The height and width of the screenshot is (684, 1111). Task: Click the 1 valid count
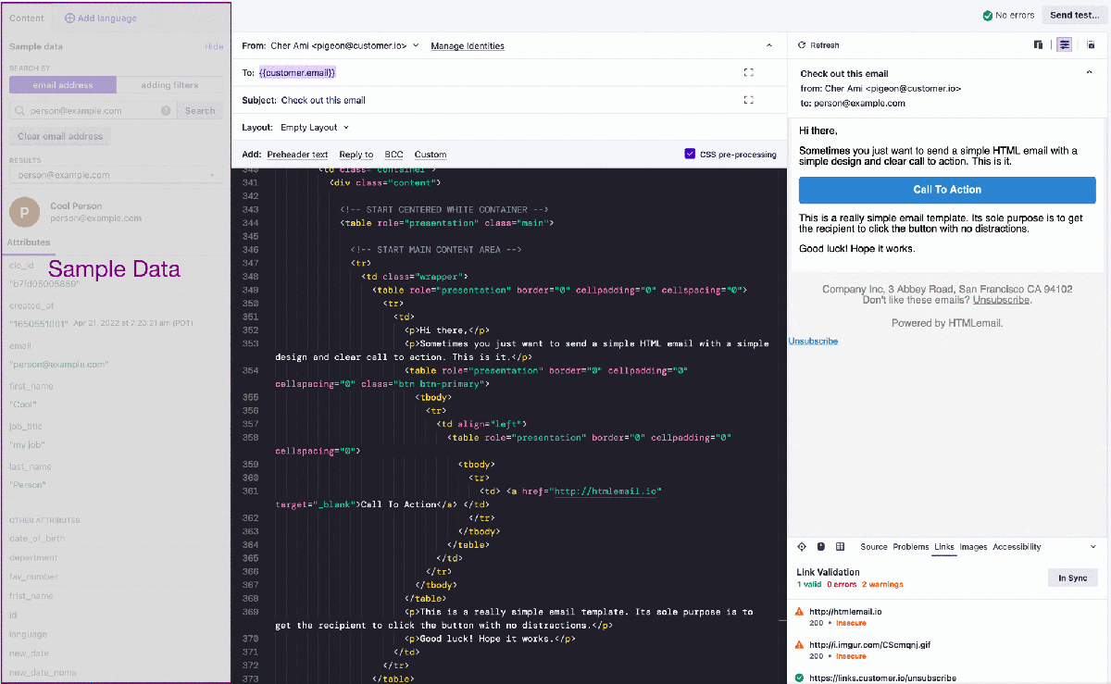coord(808,585)
